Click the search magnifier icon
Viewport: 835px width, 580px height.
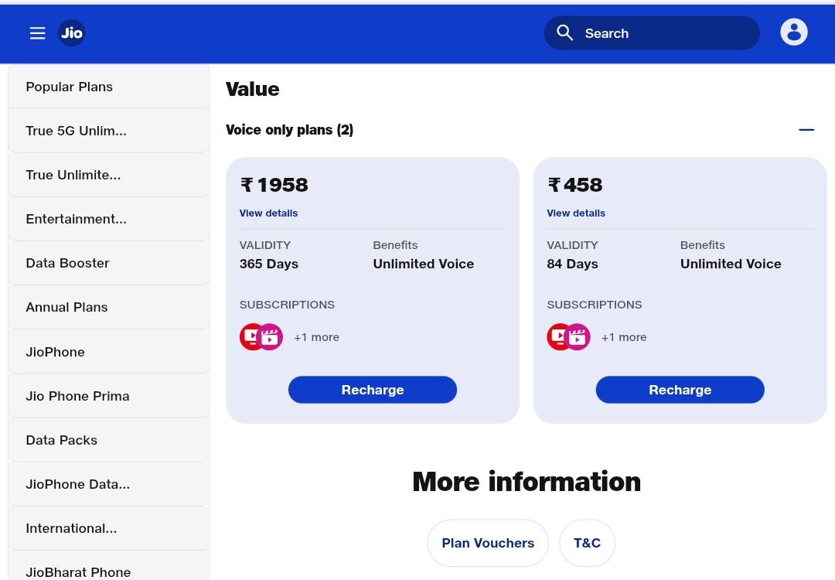click(x=565, y=33)
